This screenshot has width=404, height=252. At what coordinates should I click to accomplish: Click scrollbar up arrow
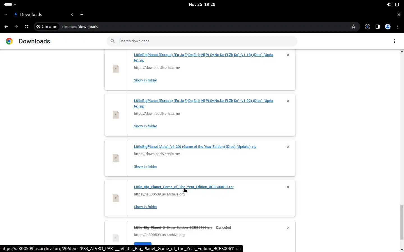(402, 51)
